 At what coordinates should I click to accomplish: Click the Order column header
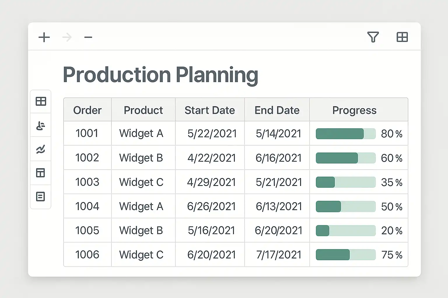(87, 110)
